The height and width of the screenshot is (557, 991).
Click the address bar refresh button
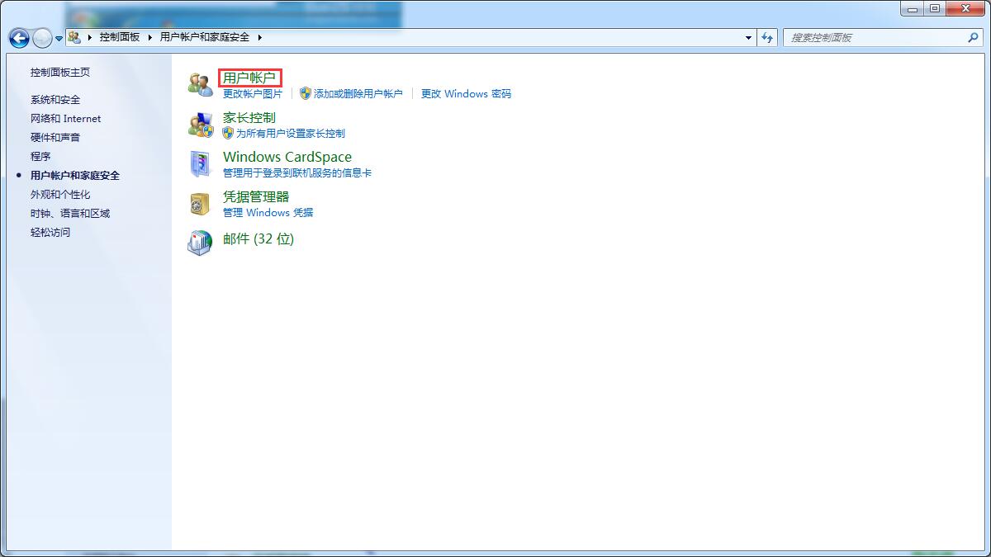pos(768,37)
